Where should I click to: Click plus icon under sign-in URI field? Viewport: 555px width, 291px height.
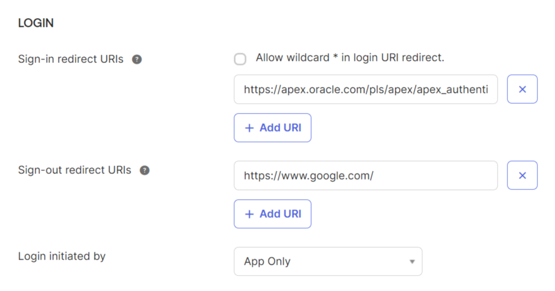(249, 128)
